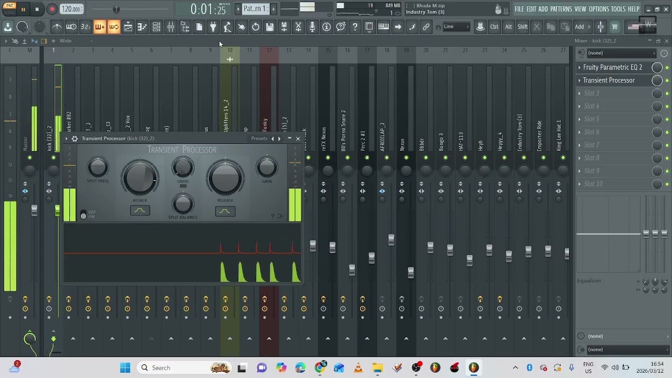Save project with the floppy disk icon
Screen dimensions: 672x378
pyautogui.click(x=270, y=27)
